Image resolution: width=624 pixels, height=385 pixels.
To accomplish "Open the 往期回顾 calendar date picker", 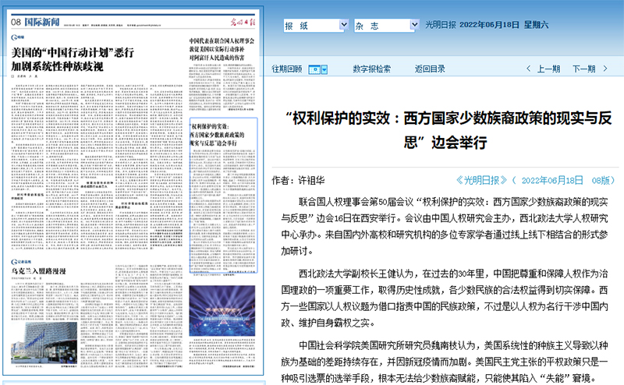I will coord(317,69).
